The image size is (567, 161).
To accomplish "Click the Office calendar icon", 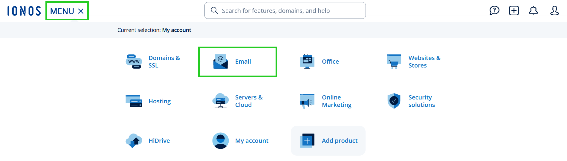I will (x=307, y=62).
